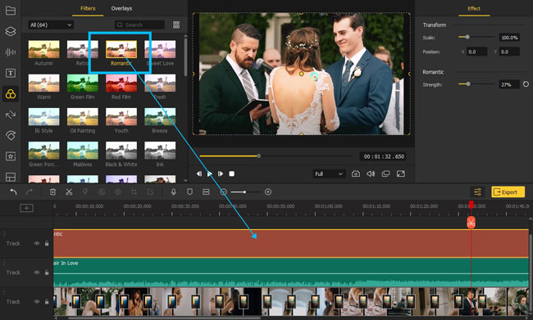533x320 pixels.
Task: Open the Full preview quality dropdown
Action: (x=329, y=174)
